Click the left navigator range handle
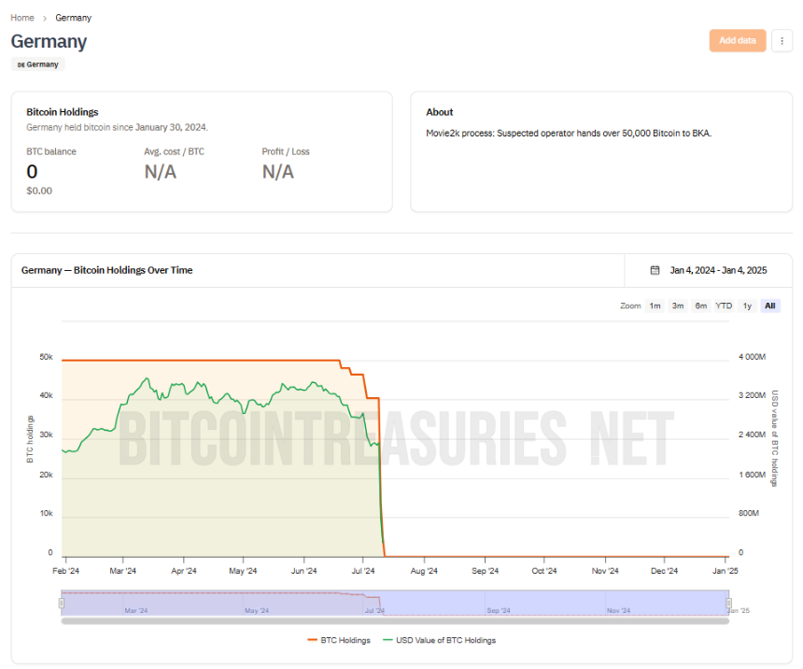Image resolution: width=803 pixels, height=669 pixels. click(x=62, y=603)
